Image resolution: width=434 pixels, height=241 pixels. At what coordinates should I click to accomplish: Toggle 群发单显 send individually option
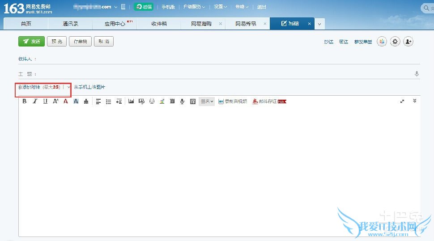363,42
